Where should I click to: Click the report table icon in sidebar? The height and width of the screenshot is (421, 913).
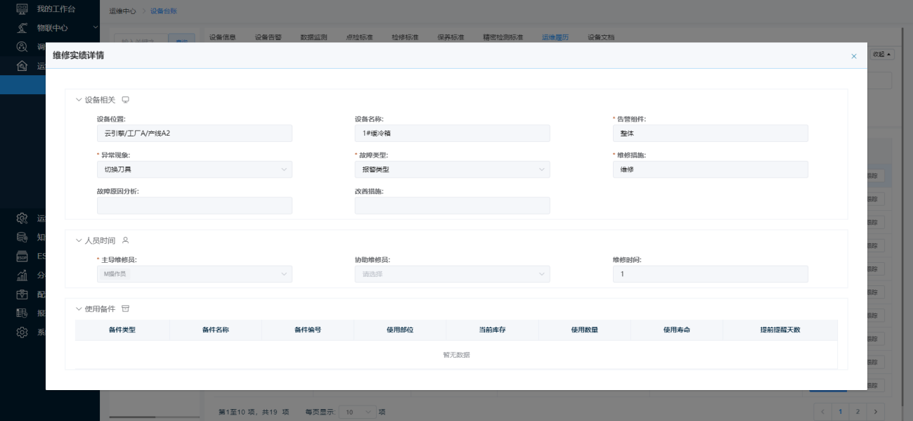[x=22, y=313]
